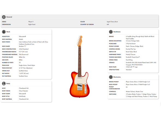Click the NUT MATERIAL value 'Synthetic Bone'
This screenshot has width=161, height=119.
click(23, 76)
